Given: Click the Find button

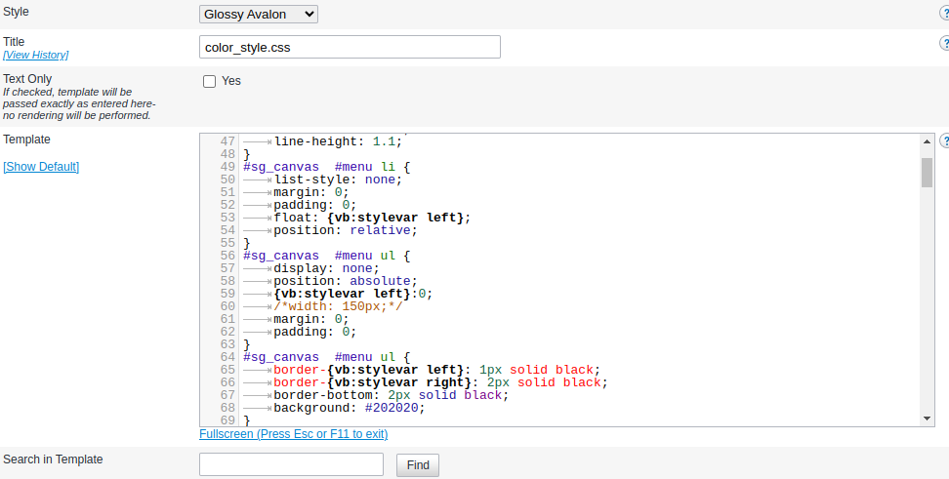Looking at the screenshot, I should point(418,465).
